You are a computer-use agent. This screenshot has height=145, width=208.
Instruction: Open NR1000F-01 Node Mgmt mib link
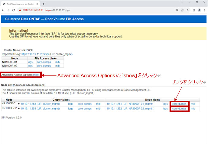click(x=193, y=104)
